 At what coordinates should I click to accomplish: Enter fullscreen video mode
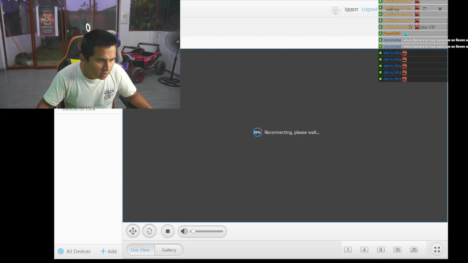(x=437, y=250)
